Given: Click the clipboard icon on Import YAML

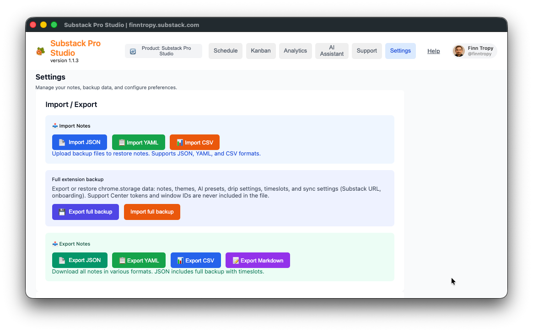Looking at the screenshot, I should [122, 142].
